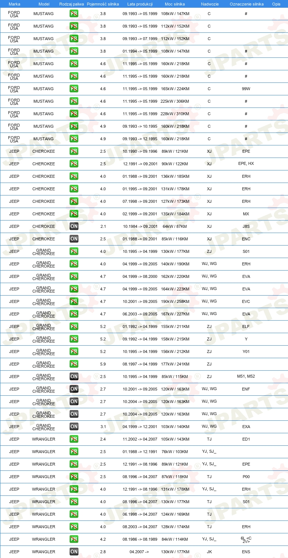Image resolution: width=288 pixels, height=558 pixels.
Task: Click the Moc silnika column header
Action: click(x=175, y=4)
